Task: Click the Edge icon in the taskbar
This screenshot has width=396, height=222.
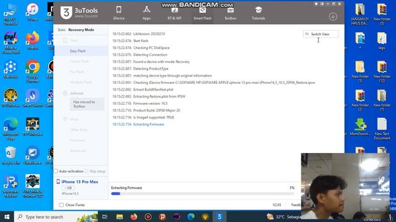Action: 191,216
